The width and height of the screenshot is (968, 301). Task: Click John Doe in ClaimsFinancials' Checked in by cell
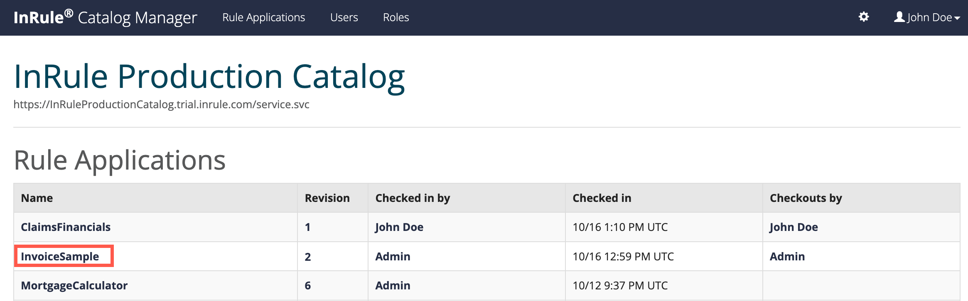399,227
